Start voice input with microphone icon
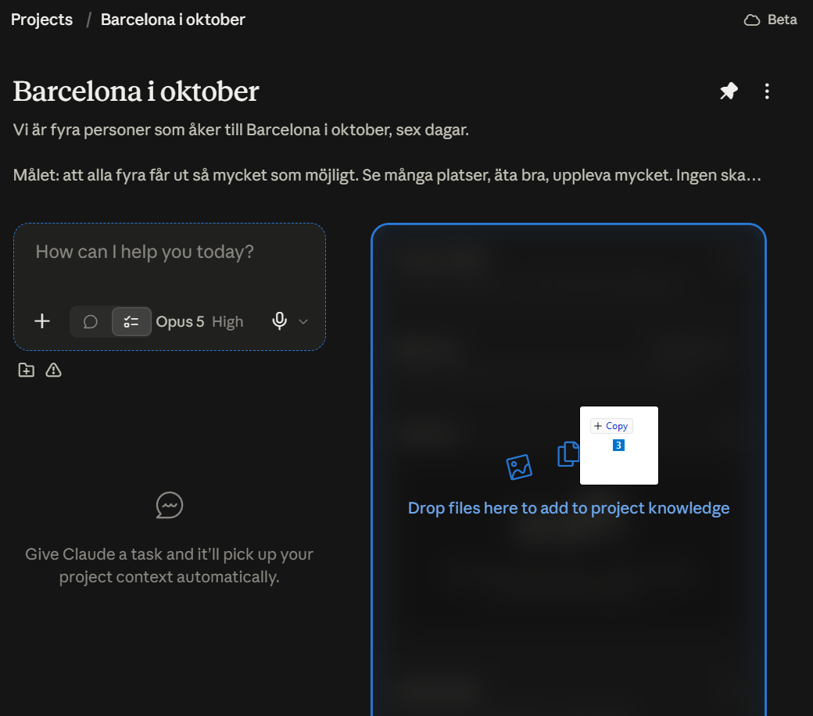The image size is (813, 716). click(x=280, y=321)
